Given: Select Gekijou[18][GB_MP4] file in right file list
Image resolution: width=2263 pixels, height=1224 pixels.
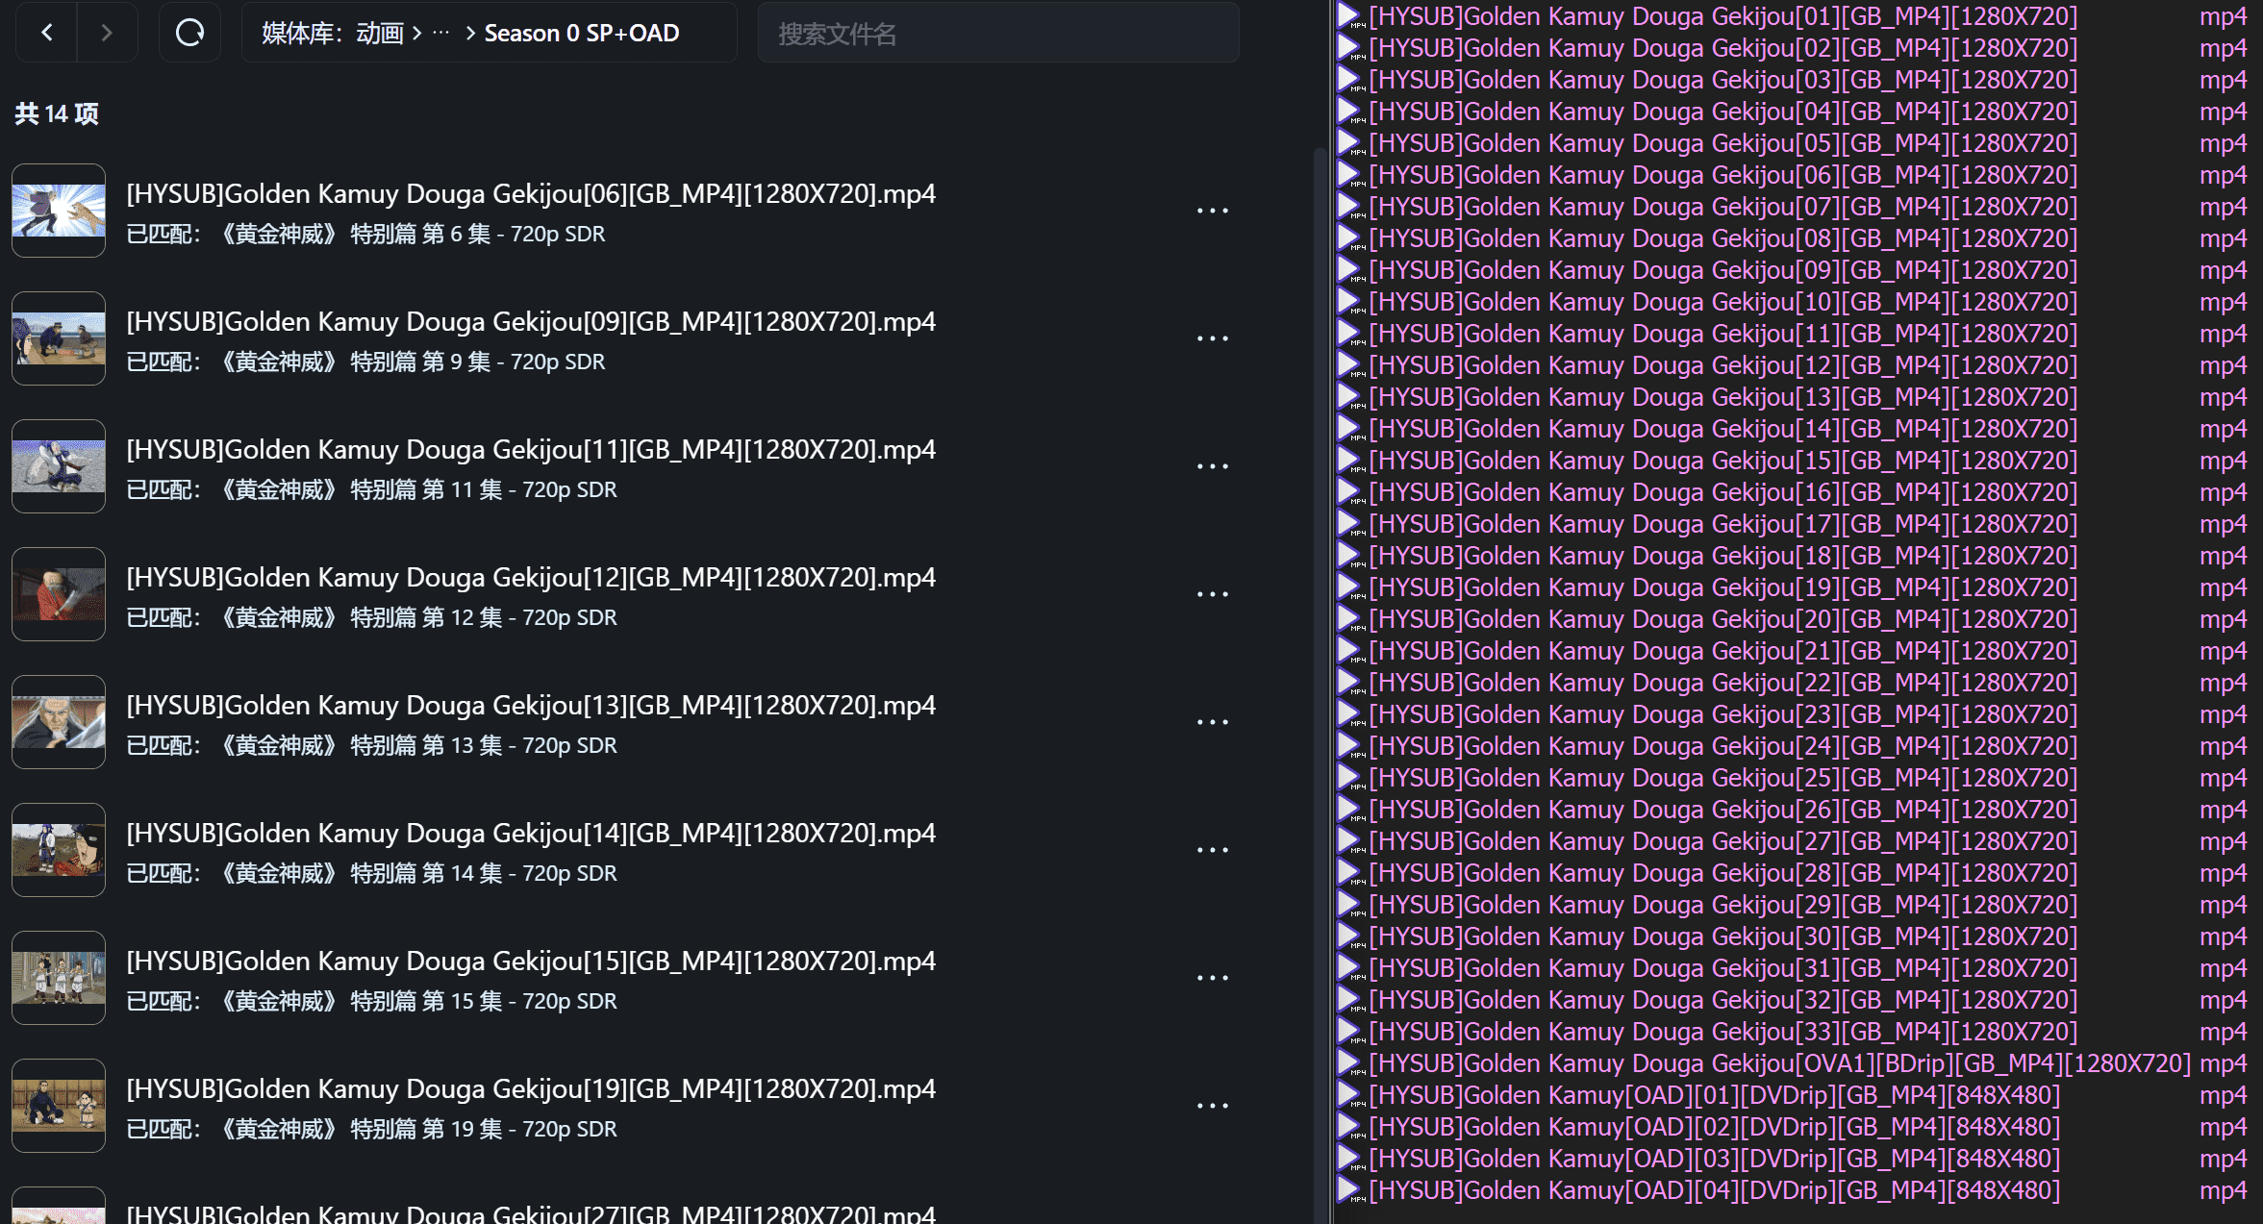Looking at the screenshot, I should 1723,556.
